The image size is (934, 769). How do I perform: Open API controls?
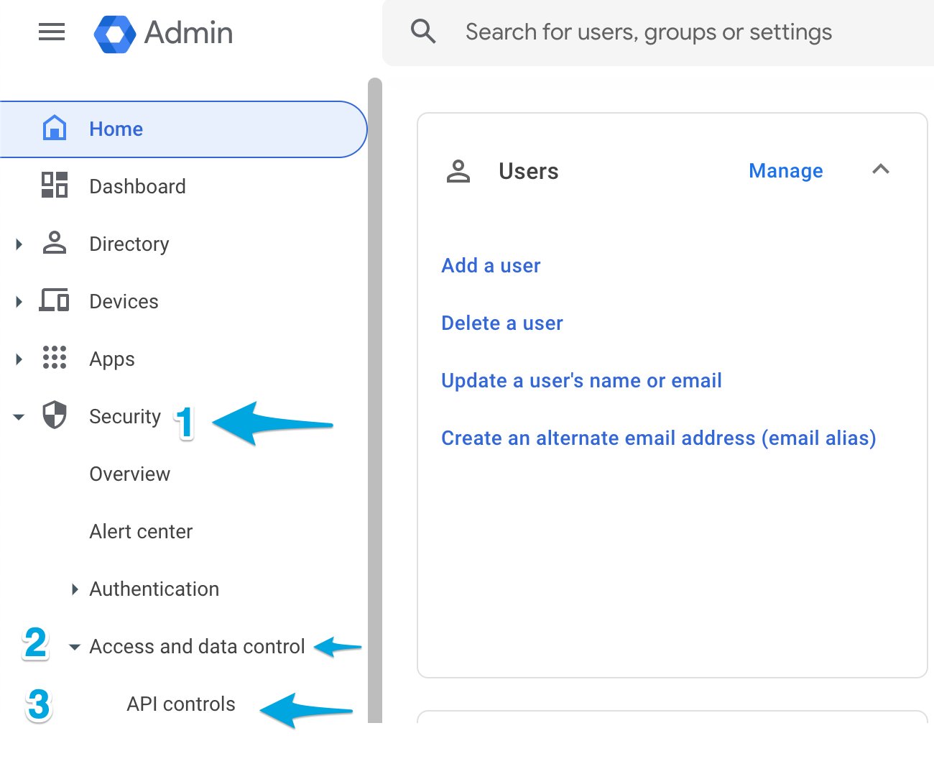[x=181, y=704]
